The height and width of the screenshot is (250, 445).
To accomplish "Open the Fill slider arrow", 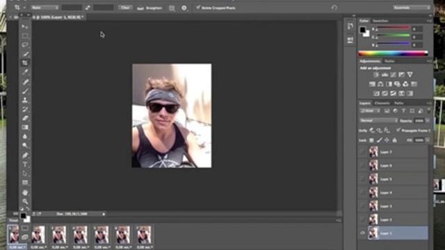I will click(428, 140).
